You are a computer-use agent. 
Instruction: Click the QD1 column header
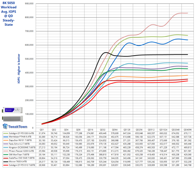click(42, 130)
